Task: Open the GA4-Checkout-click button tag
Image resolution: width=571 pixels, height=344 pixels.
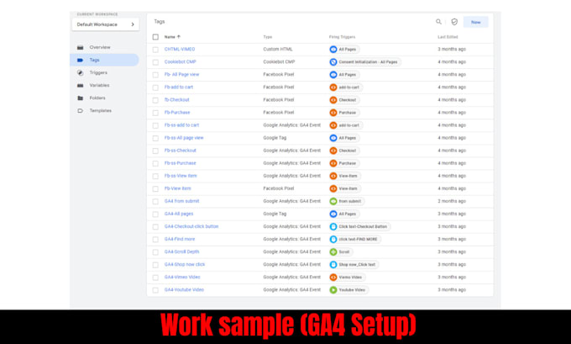Action: pos(191,226)
